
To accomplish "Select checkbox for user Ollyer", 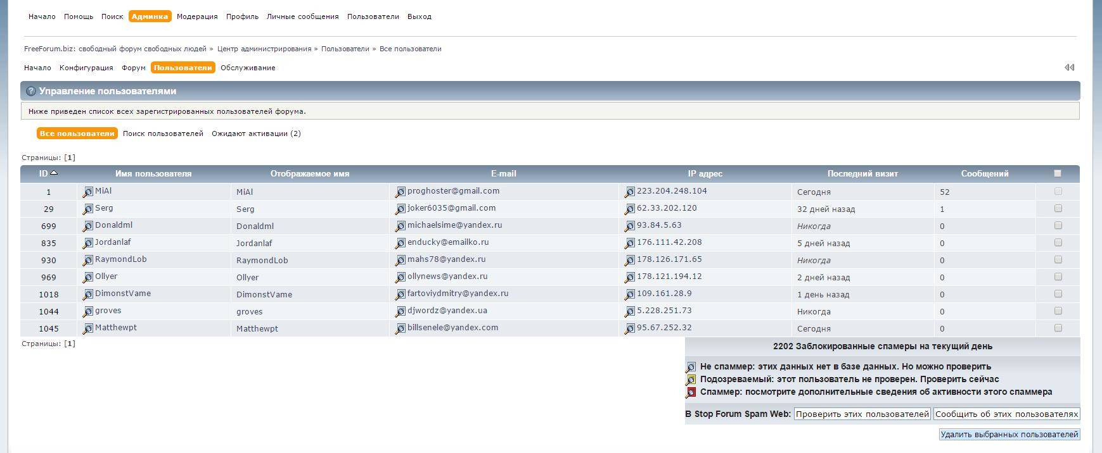I will (x=1058, y=276).
